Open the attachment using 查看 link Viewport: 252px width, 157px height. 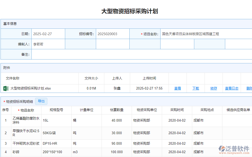click(178, 88)
